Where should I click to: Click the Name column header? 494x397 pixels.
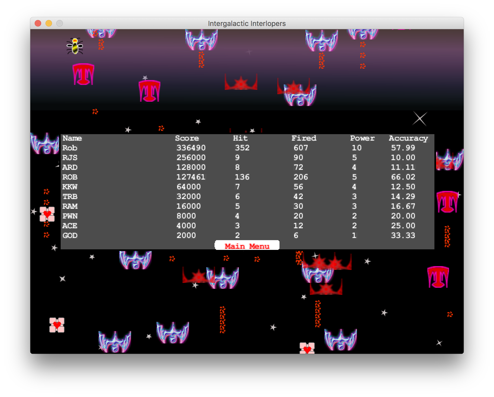72,138
